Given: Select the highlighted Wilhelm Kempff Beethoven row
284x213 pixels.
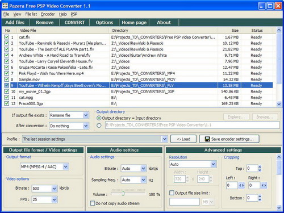Looking at the screenshot, I should tap(138, 85).
